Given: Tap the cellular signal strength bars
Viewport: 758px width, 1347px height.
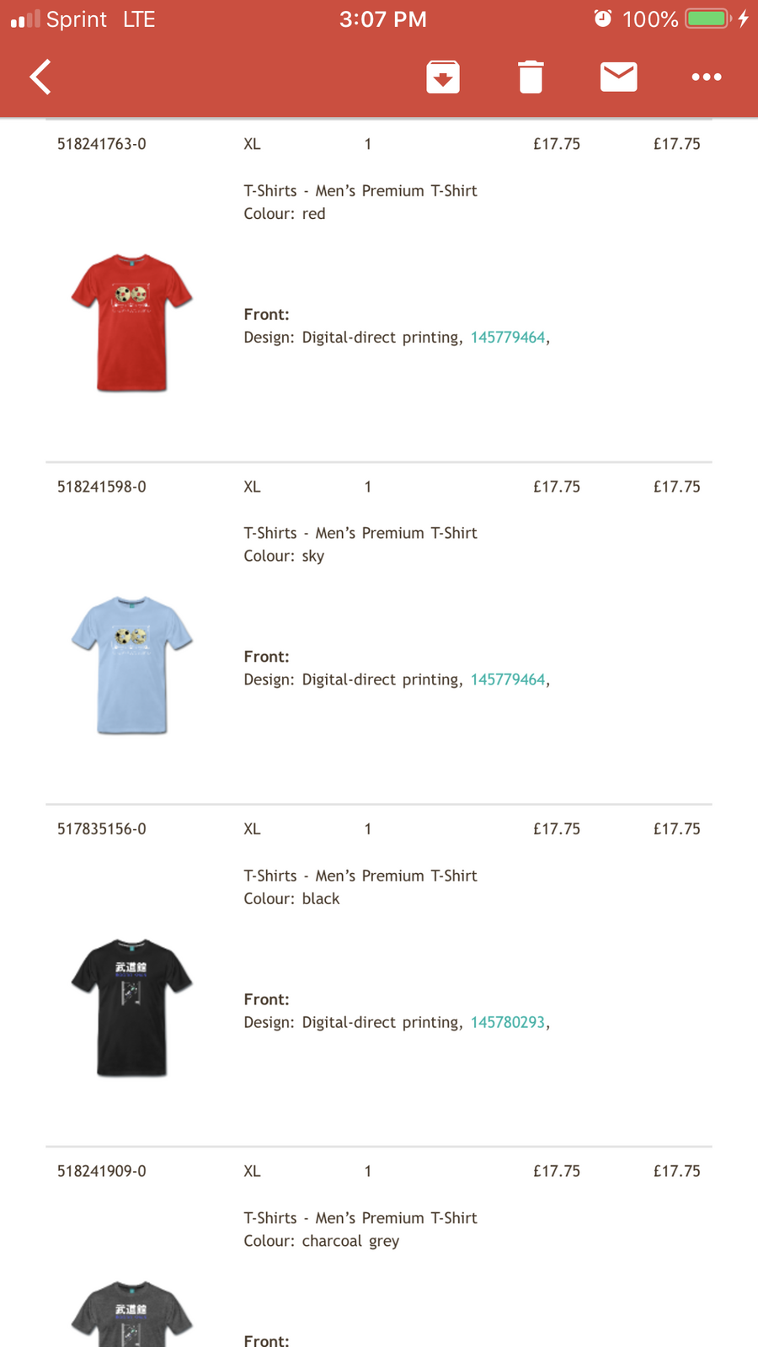Looking at the screenshot, I should 25,19.
